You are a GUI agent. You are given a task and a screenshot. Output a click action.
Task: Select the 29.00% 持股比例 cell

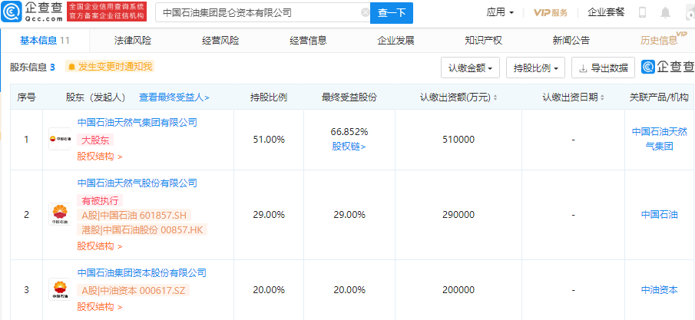269,215
